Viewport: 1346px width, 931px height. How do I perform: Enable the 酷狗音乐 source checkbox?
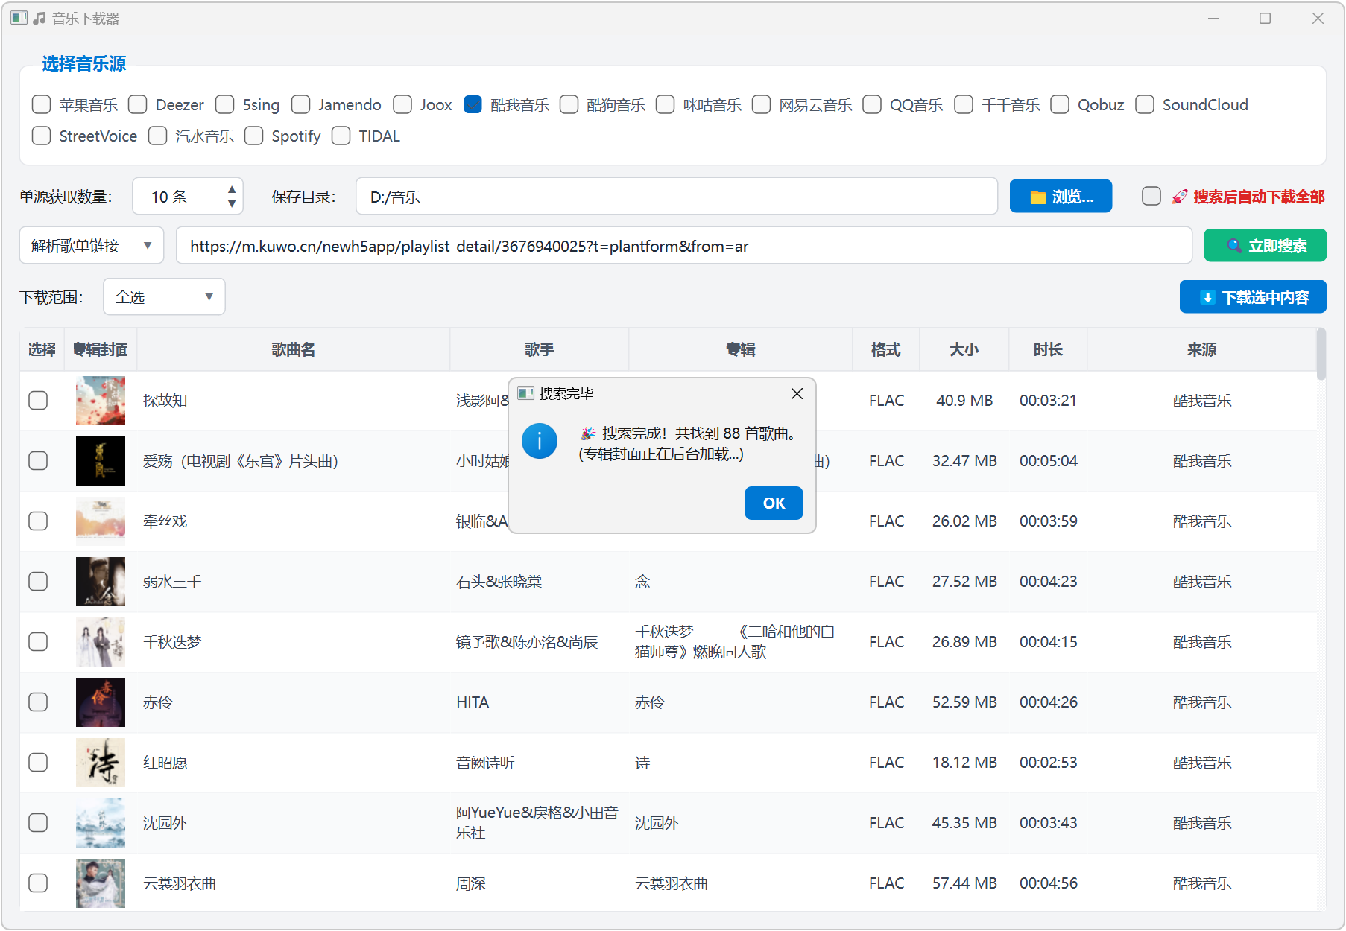click(569, 105)
